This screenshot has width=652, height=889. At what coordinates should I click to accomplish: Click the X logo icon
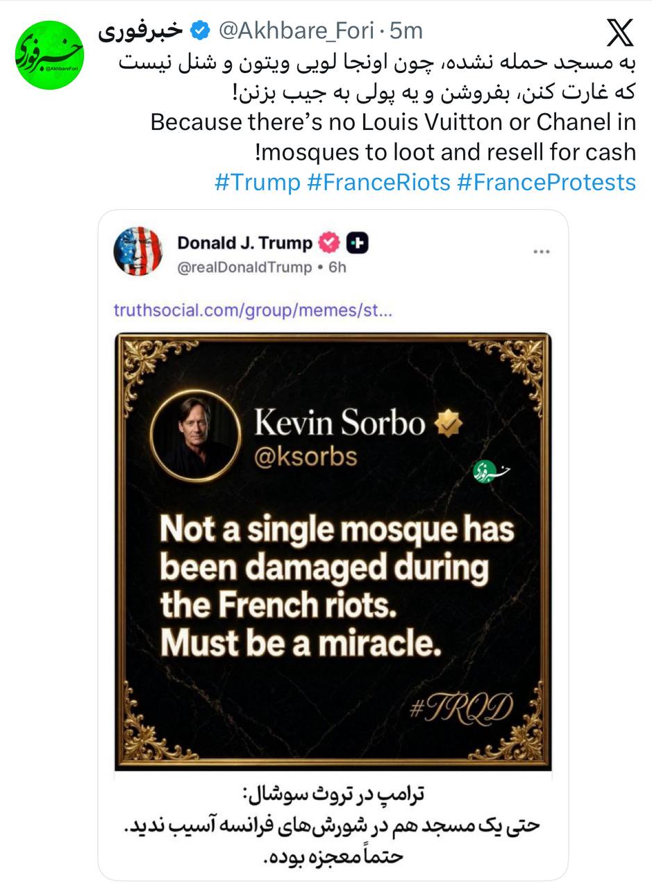click(x=620, y=33)
